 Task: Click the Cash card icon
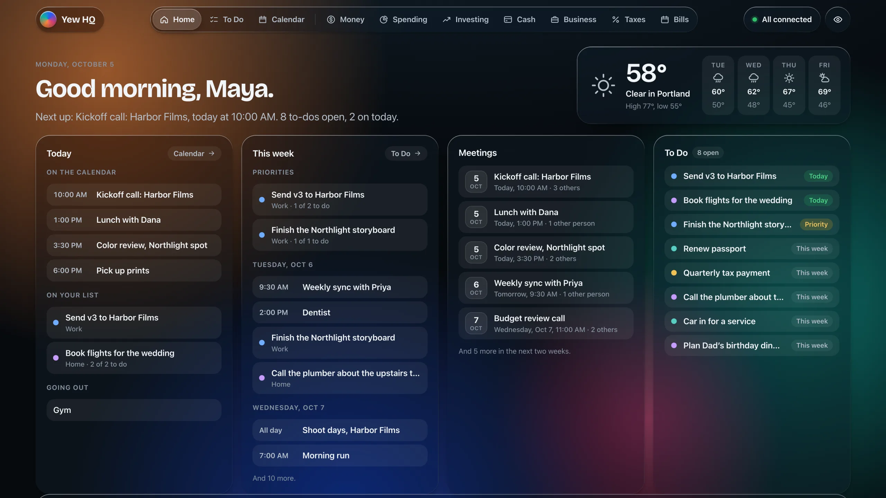(508, 20)
